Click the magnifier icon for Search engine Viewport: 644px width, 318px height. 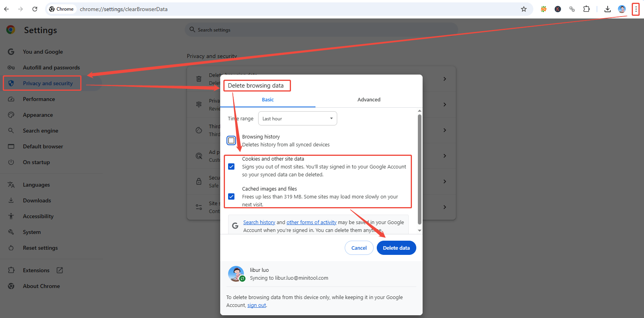tap(11, 131)
